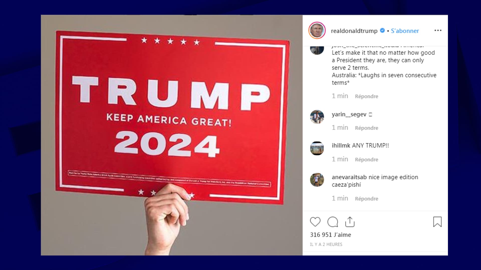481x270 pixels.
Task: Click the Trump 2024 post image
Action: [x=172, y=135]
